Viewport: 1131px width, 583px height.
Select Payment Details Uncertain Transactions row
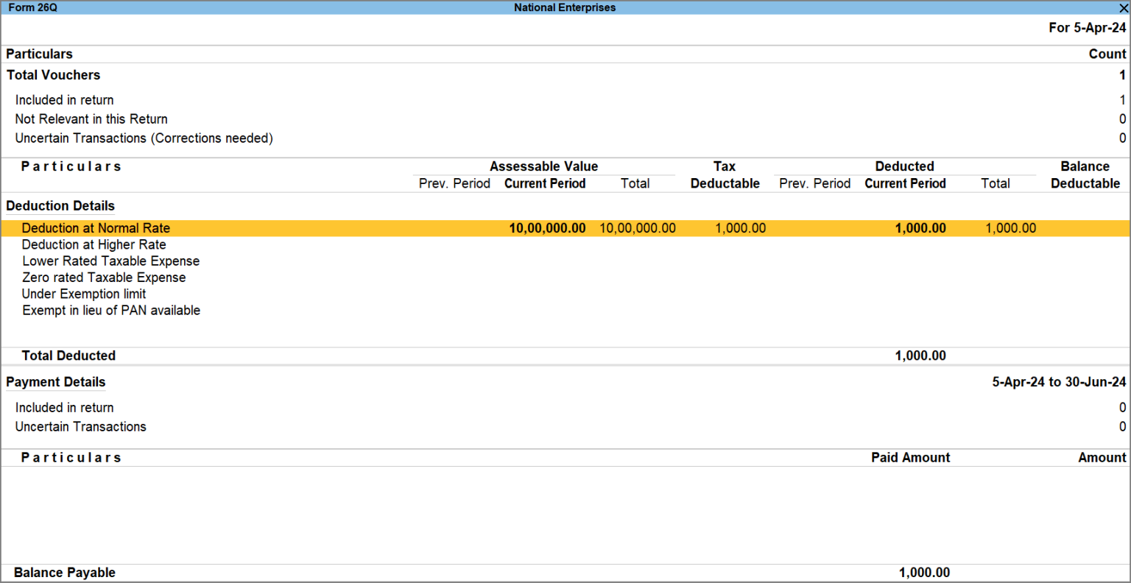81,427
